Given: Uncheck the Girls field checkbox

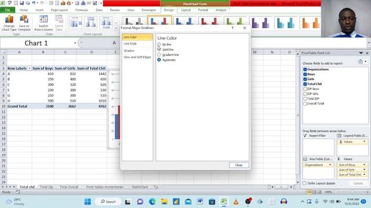Looking at the screenshot, I should click(x=305, y=79).
